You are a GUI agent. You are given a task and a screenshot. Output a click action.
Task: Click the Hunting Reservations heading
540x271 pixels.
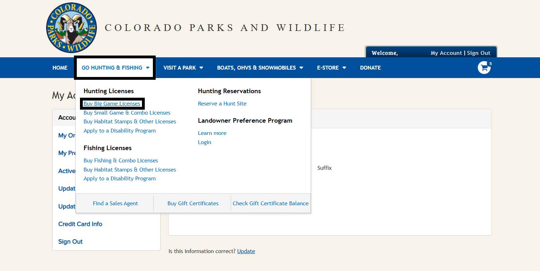tap(229, 91)
